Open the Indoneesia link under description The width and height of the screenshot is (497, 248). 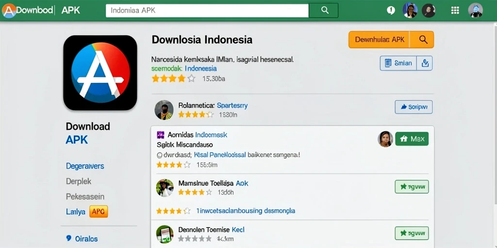coord(200,68)
